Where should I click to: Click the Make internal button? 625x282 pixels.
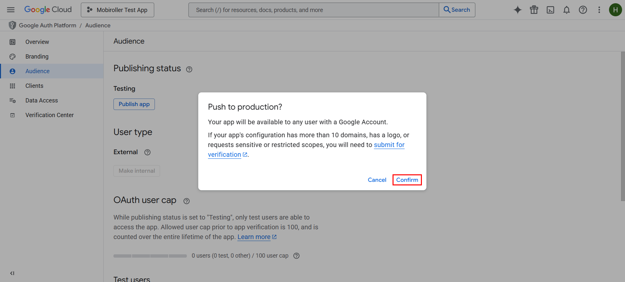(137, 171)
